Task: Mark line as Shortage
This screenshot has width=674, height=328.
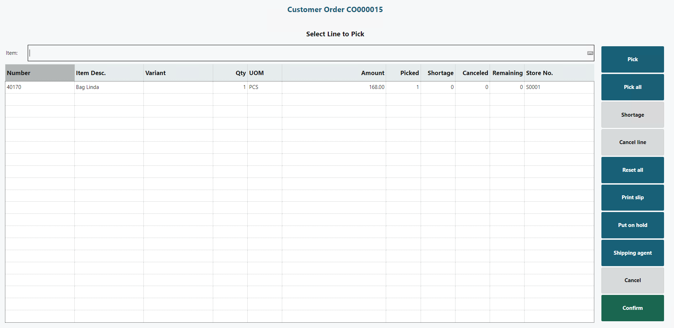Action: pos(632,115)
